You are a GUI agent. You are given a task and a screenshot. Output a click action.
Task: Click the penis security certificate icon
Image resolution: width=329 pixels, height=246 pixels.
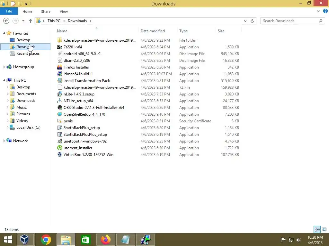[59, 121]
